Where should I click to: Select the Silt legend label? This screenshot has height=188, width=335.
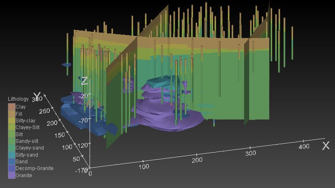(19, 134)
